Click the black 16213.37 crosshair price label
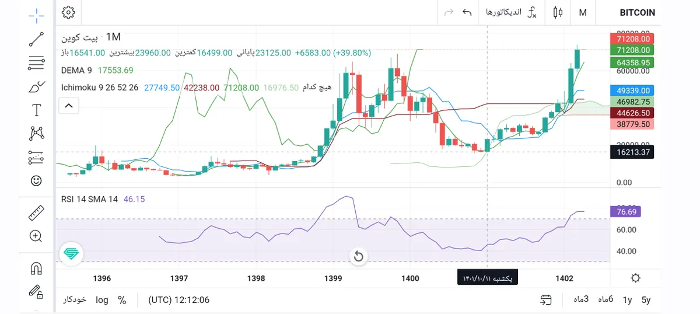 click(x=632, y=152)
